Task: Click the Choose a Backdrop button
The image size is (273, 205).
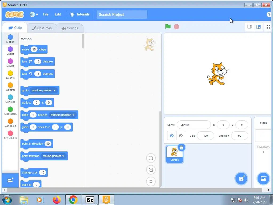Action: tap(263, 179)
